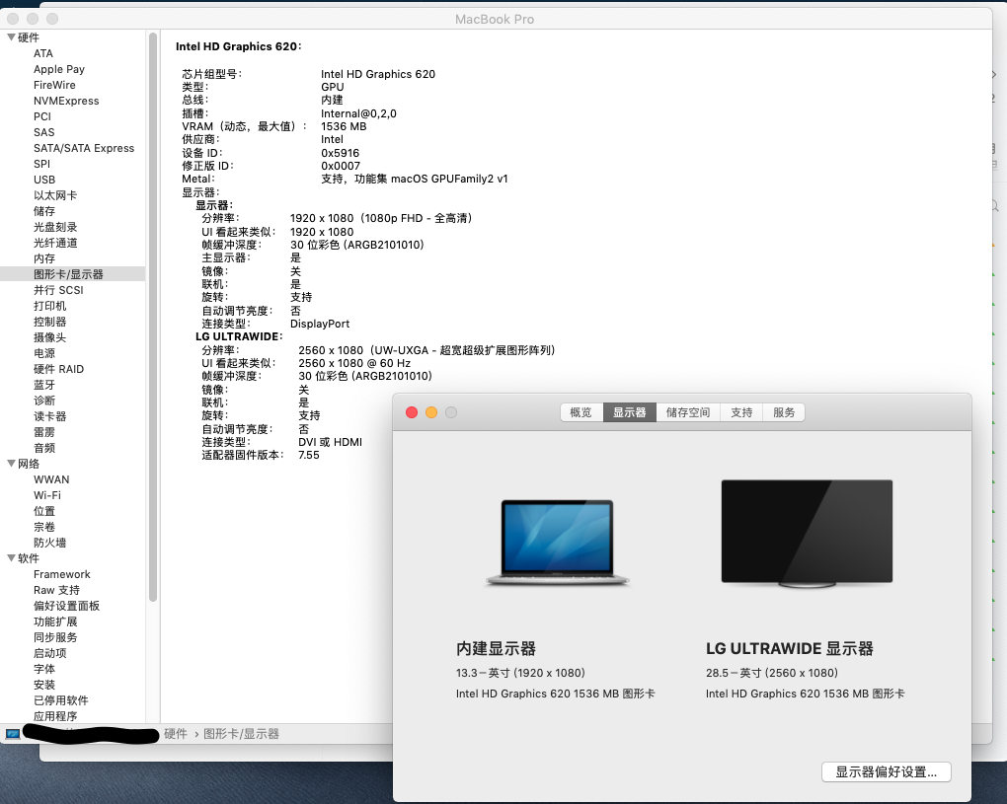Screen dimensions: 1007x804
Task: Collapse the 硬件 hardware section
Action: pyautogui.click(x=11, y=37)
